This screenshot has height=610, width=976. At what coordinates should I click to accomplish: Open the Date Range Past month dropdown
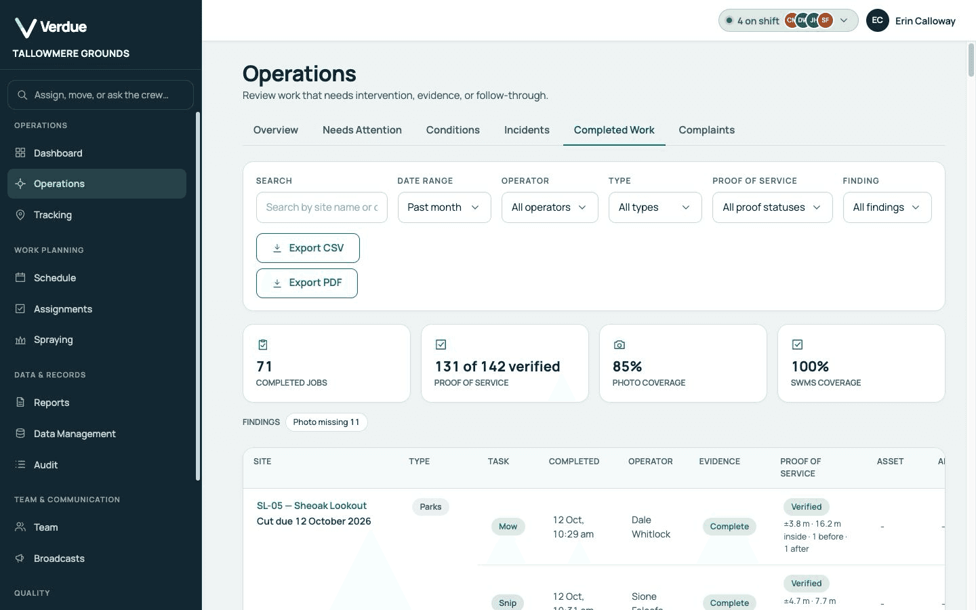tap(444, 207)
